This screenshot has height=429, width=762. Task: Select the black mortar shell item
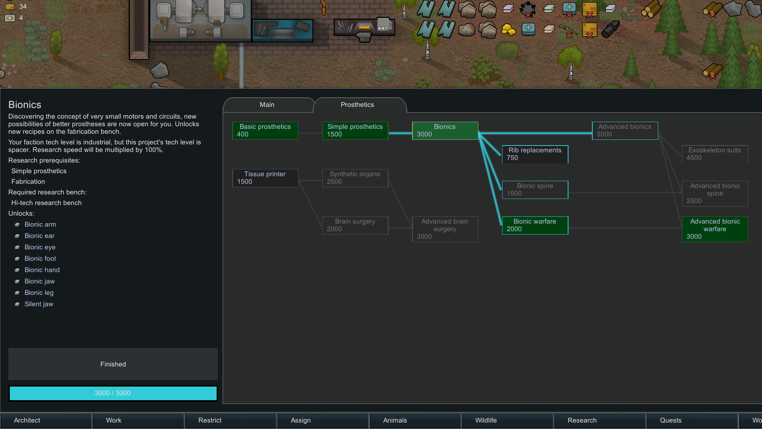611,29
